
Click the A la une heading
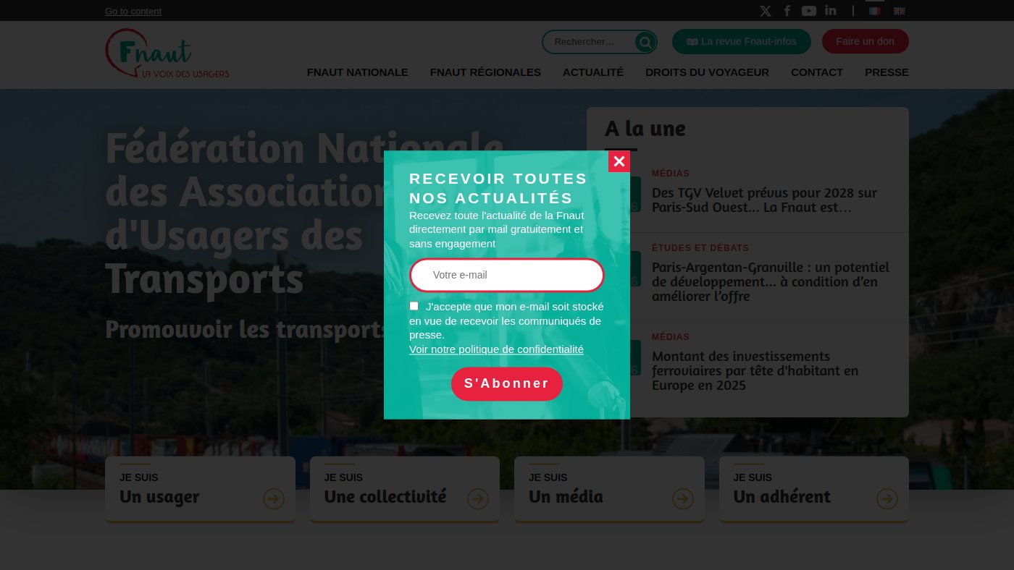click(x=645, y=129)
